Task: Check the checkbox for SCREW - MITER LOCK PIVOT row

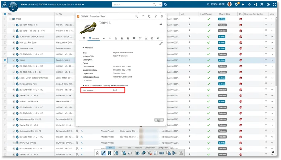Action: tap(5, 36)
